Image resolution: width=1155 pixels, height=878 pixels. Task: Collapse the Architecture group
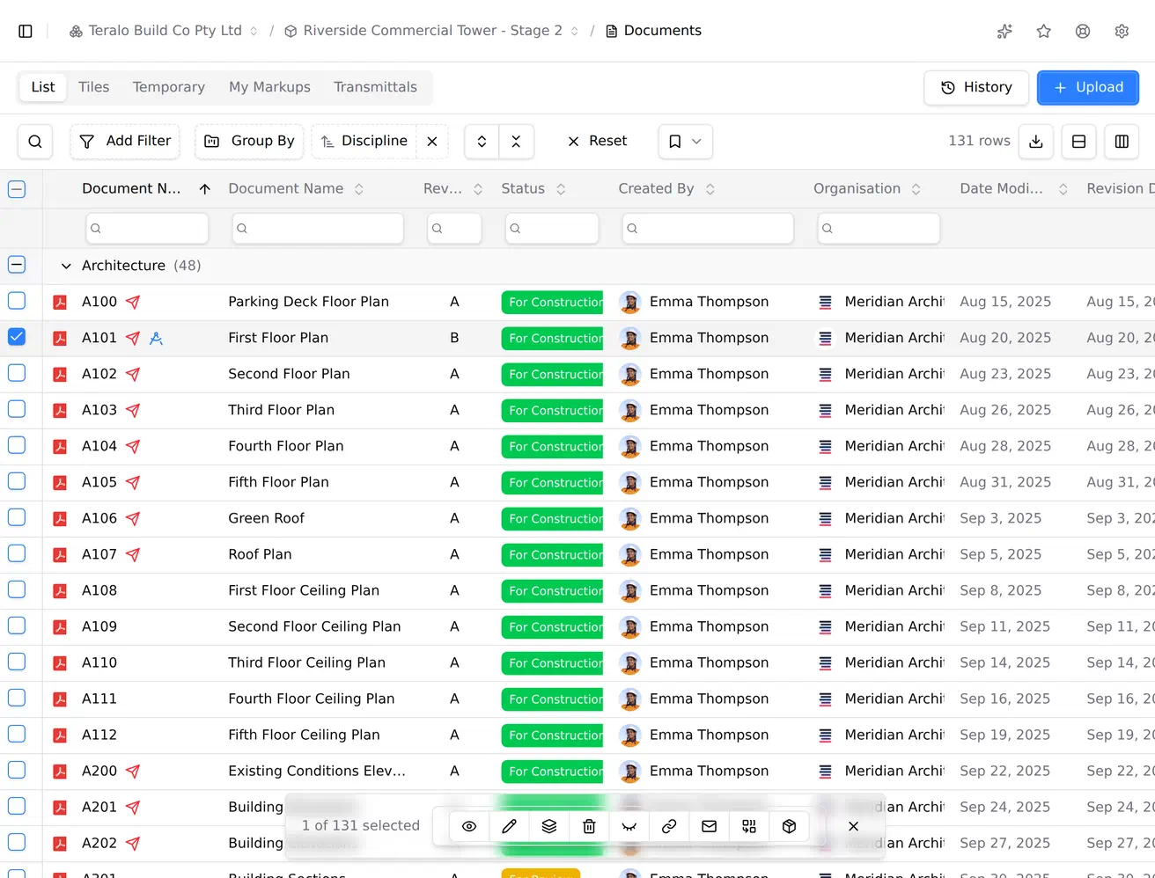[66, 266]
